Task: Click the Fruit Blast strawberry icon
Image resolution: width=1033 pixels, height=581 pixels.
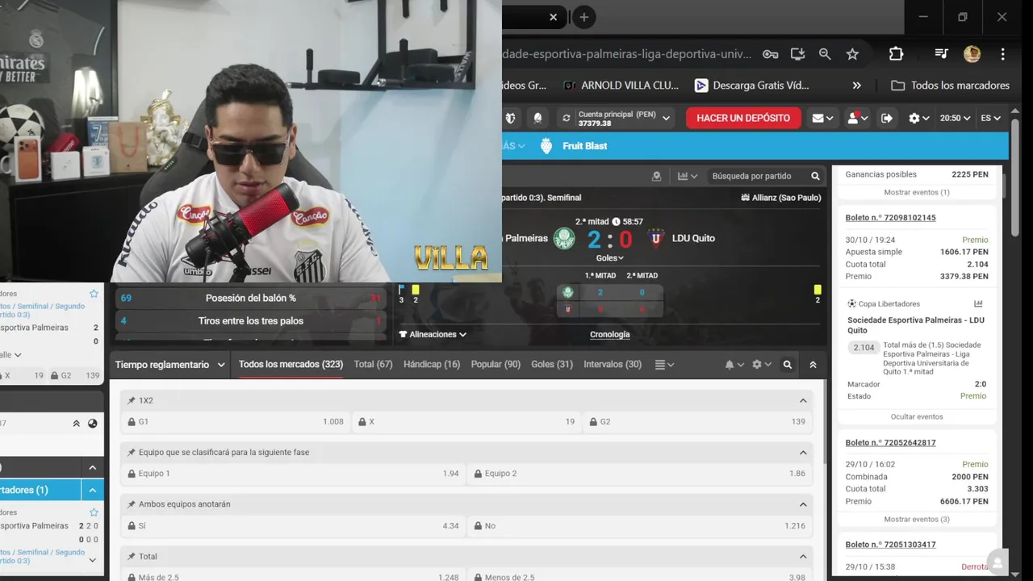Action: pos(546,146)
